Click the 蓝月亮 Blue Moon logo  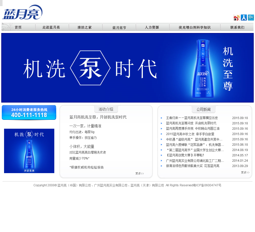pyautogui.click(x=22, y=12)
